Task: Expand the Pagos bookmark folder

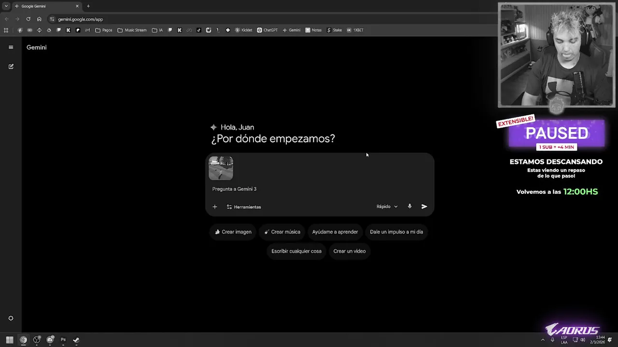Action: tap(104, 30)
